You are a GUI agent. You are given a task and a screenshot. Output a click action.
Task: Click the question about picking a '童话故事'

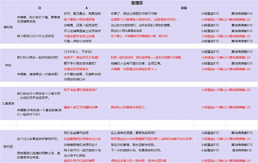pyautogui.click(x=39, y=112)
